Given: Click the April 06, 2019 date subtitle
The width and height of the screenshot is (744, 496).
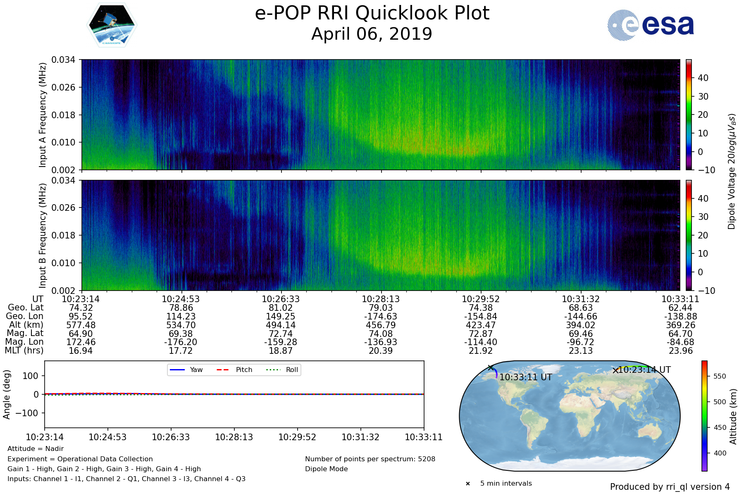Looking at the screenshot, I should click(372, 34).
